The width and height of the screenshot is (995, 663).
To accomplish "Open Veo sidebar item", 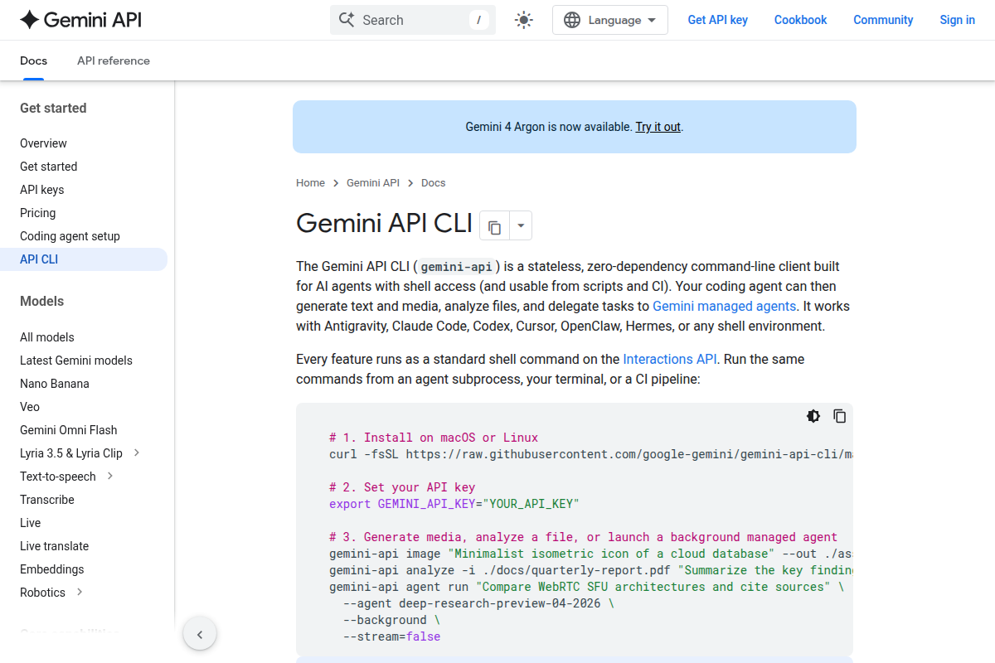I will (30, 407).
